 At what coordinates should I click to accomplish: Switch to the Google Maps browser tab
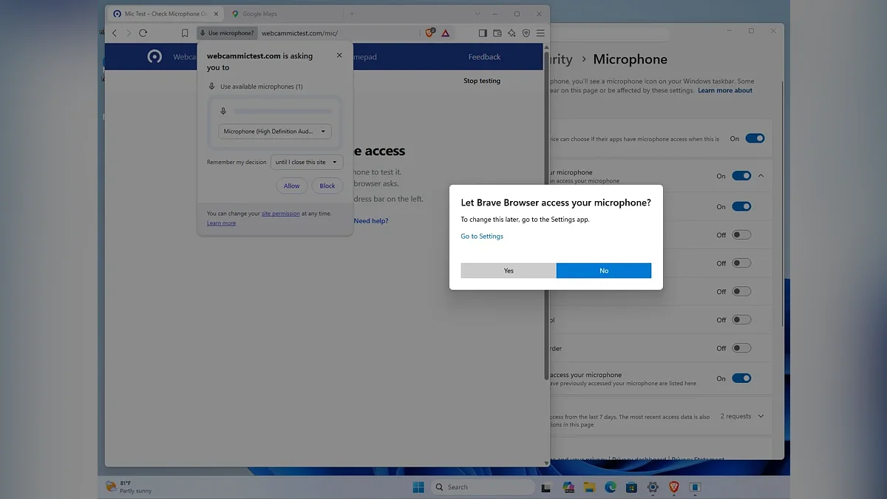(x=259, y=14)
